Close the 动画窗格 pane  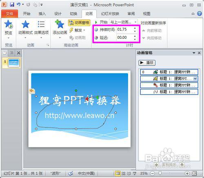click(199, 53)
